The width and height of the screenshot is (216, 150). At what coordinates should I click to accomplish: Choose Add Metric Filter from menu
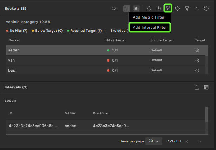click(149, 17)
